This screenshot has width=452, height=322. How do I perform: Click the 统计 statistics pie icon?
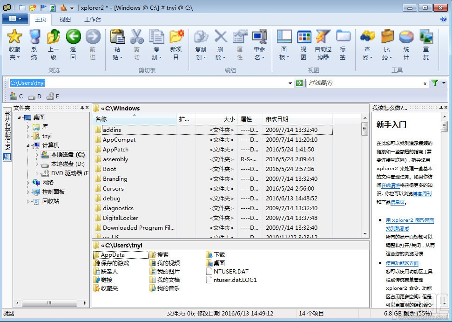pos(406,36)
